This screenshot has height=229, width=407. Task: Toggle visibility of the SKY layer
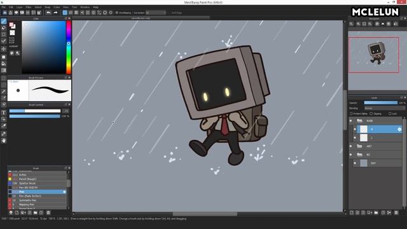pos(355,163)
